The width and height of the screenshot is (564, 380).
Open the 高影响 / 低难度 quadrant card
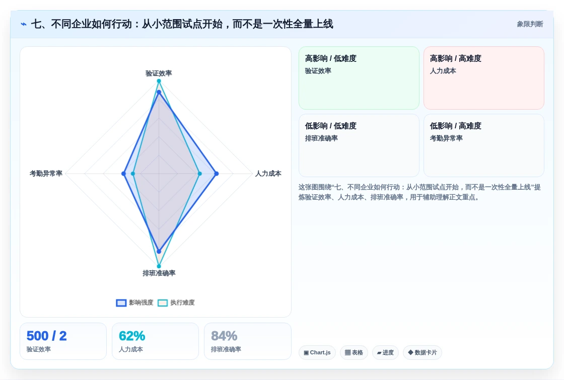(359, 78)
